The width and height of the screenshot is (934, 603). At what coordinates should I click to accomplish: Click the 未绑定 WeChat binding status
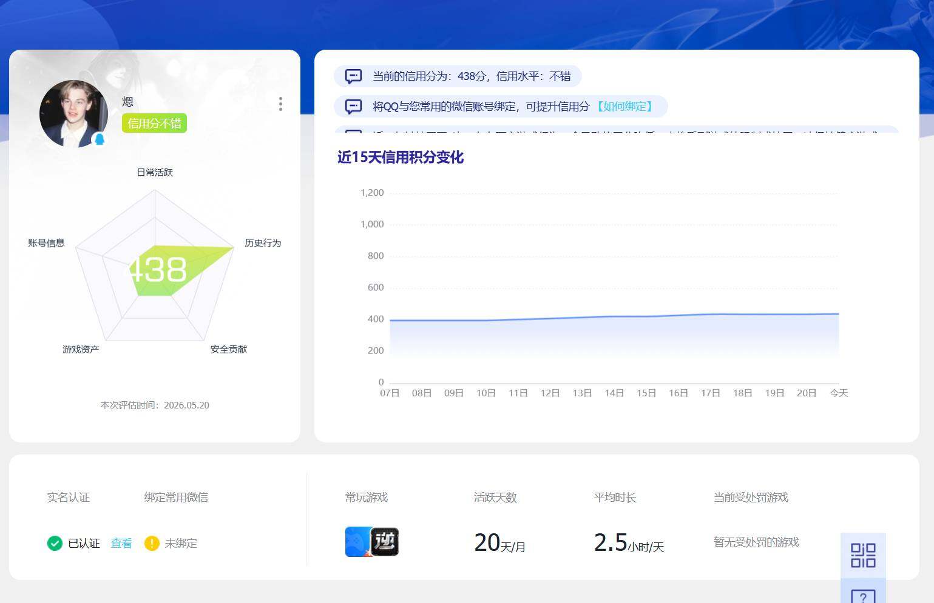[181, 544]
